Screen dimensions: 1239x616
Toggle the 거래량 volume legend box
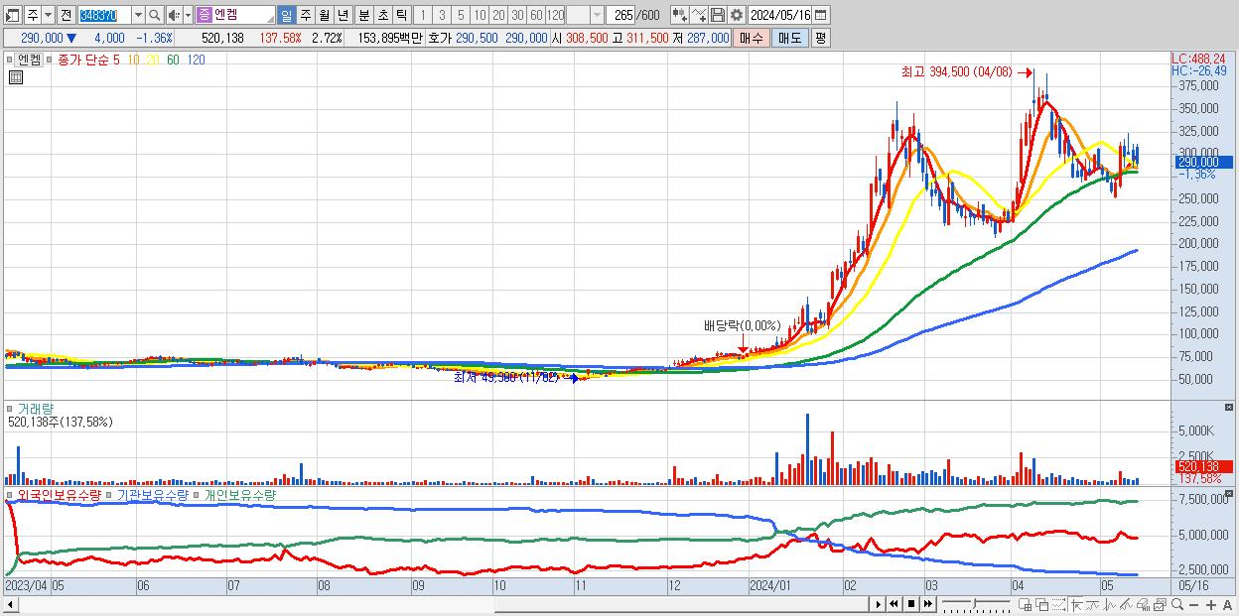pyautogui.click(x=10, y=408)
